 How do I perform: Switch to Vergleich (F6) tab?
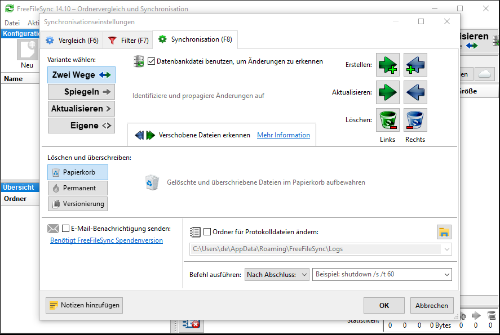(72, 41)
